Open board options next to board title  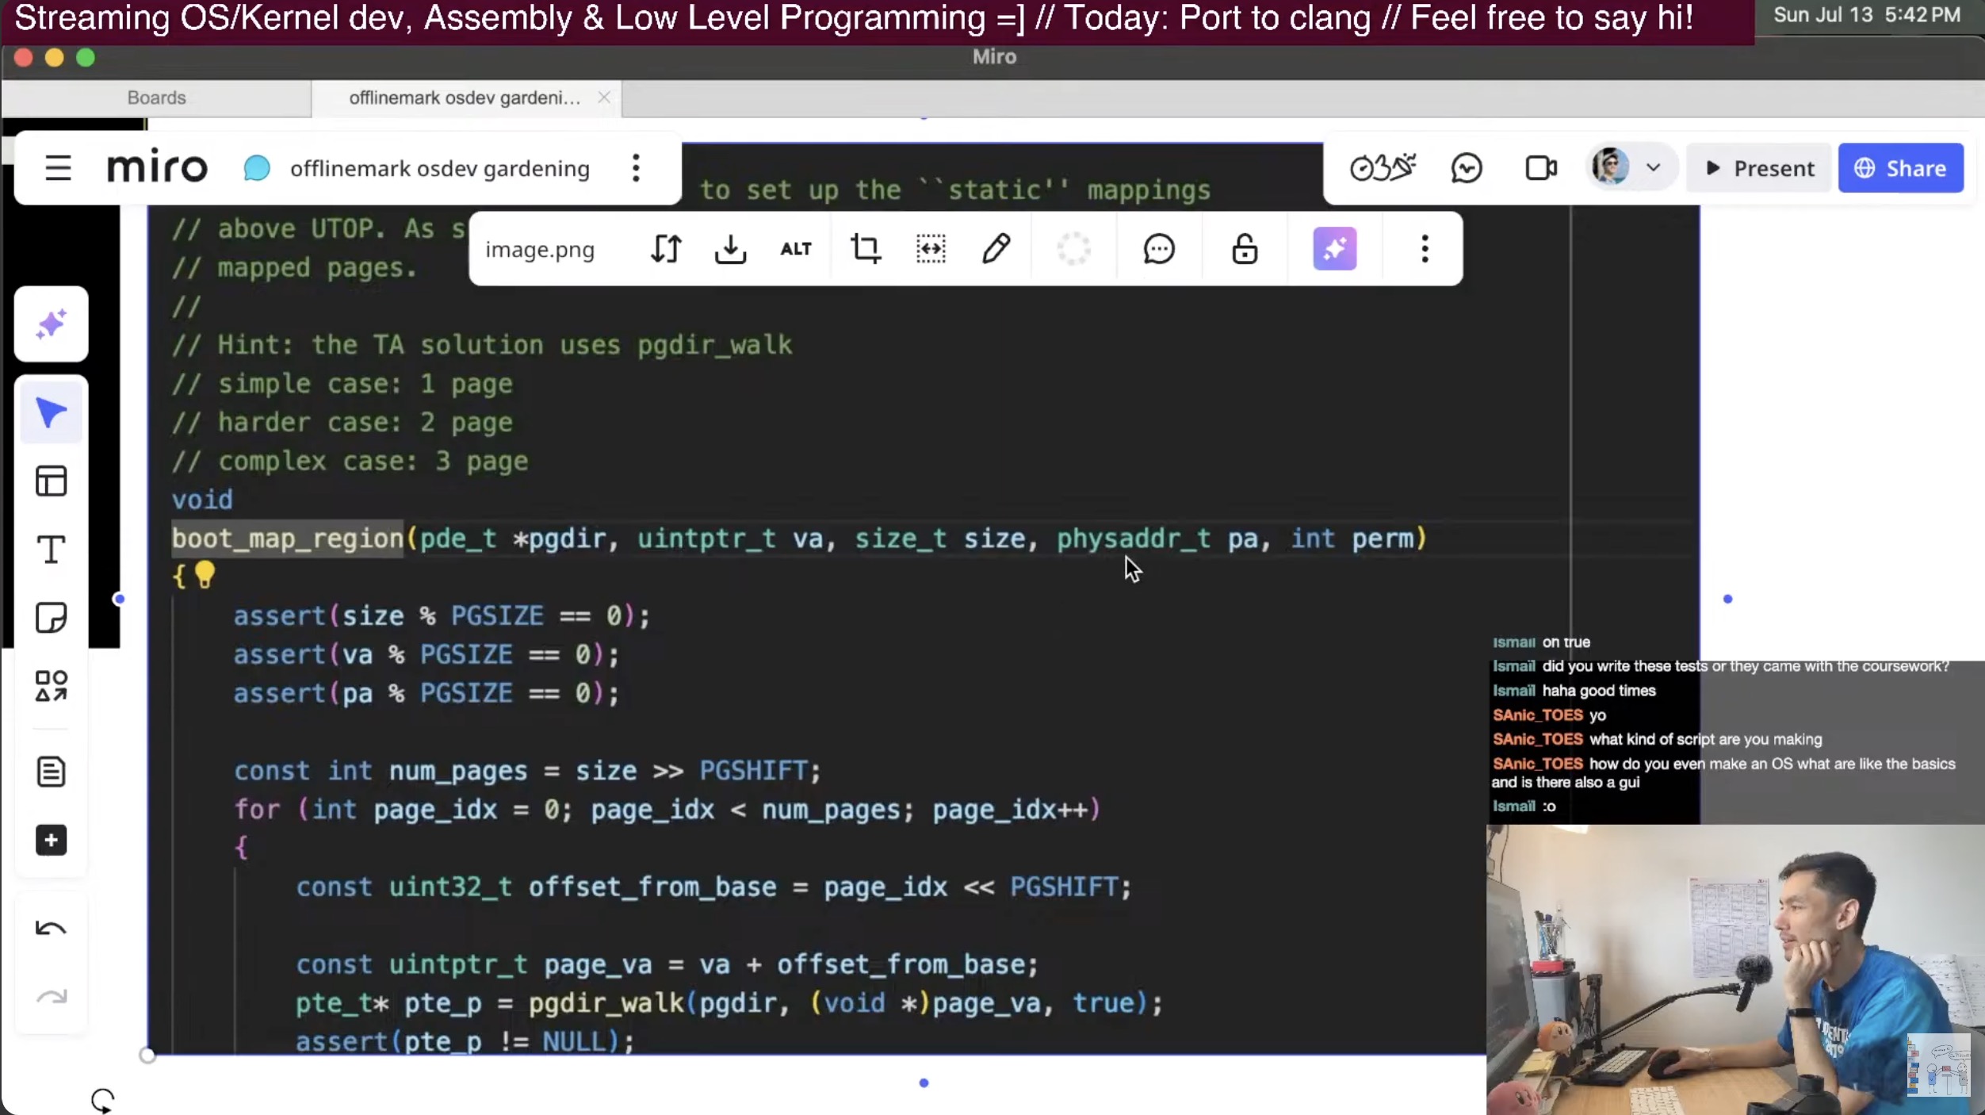636,168
